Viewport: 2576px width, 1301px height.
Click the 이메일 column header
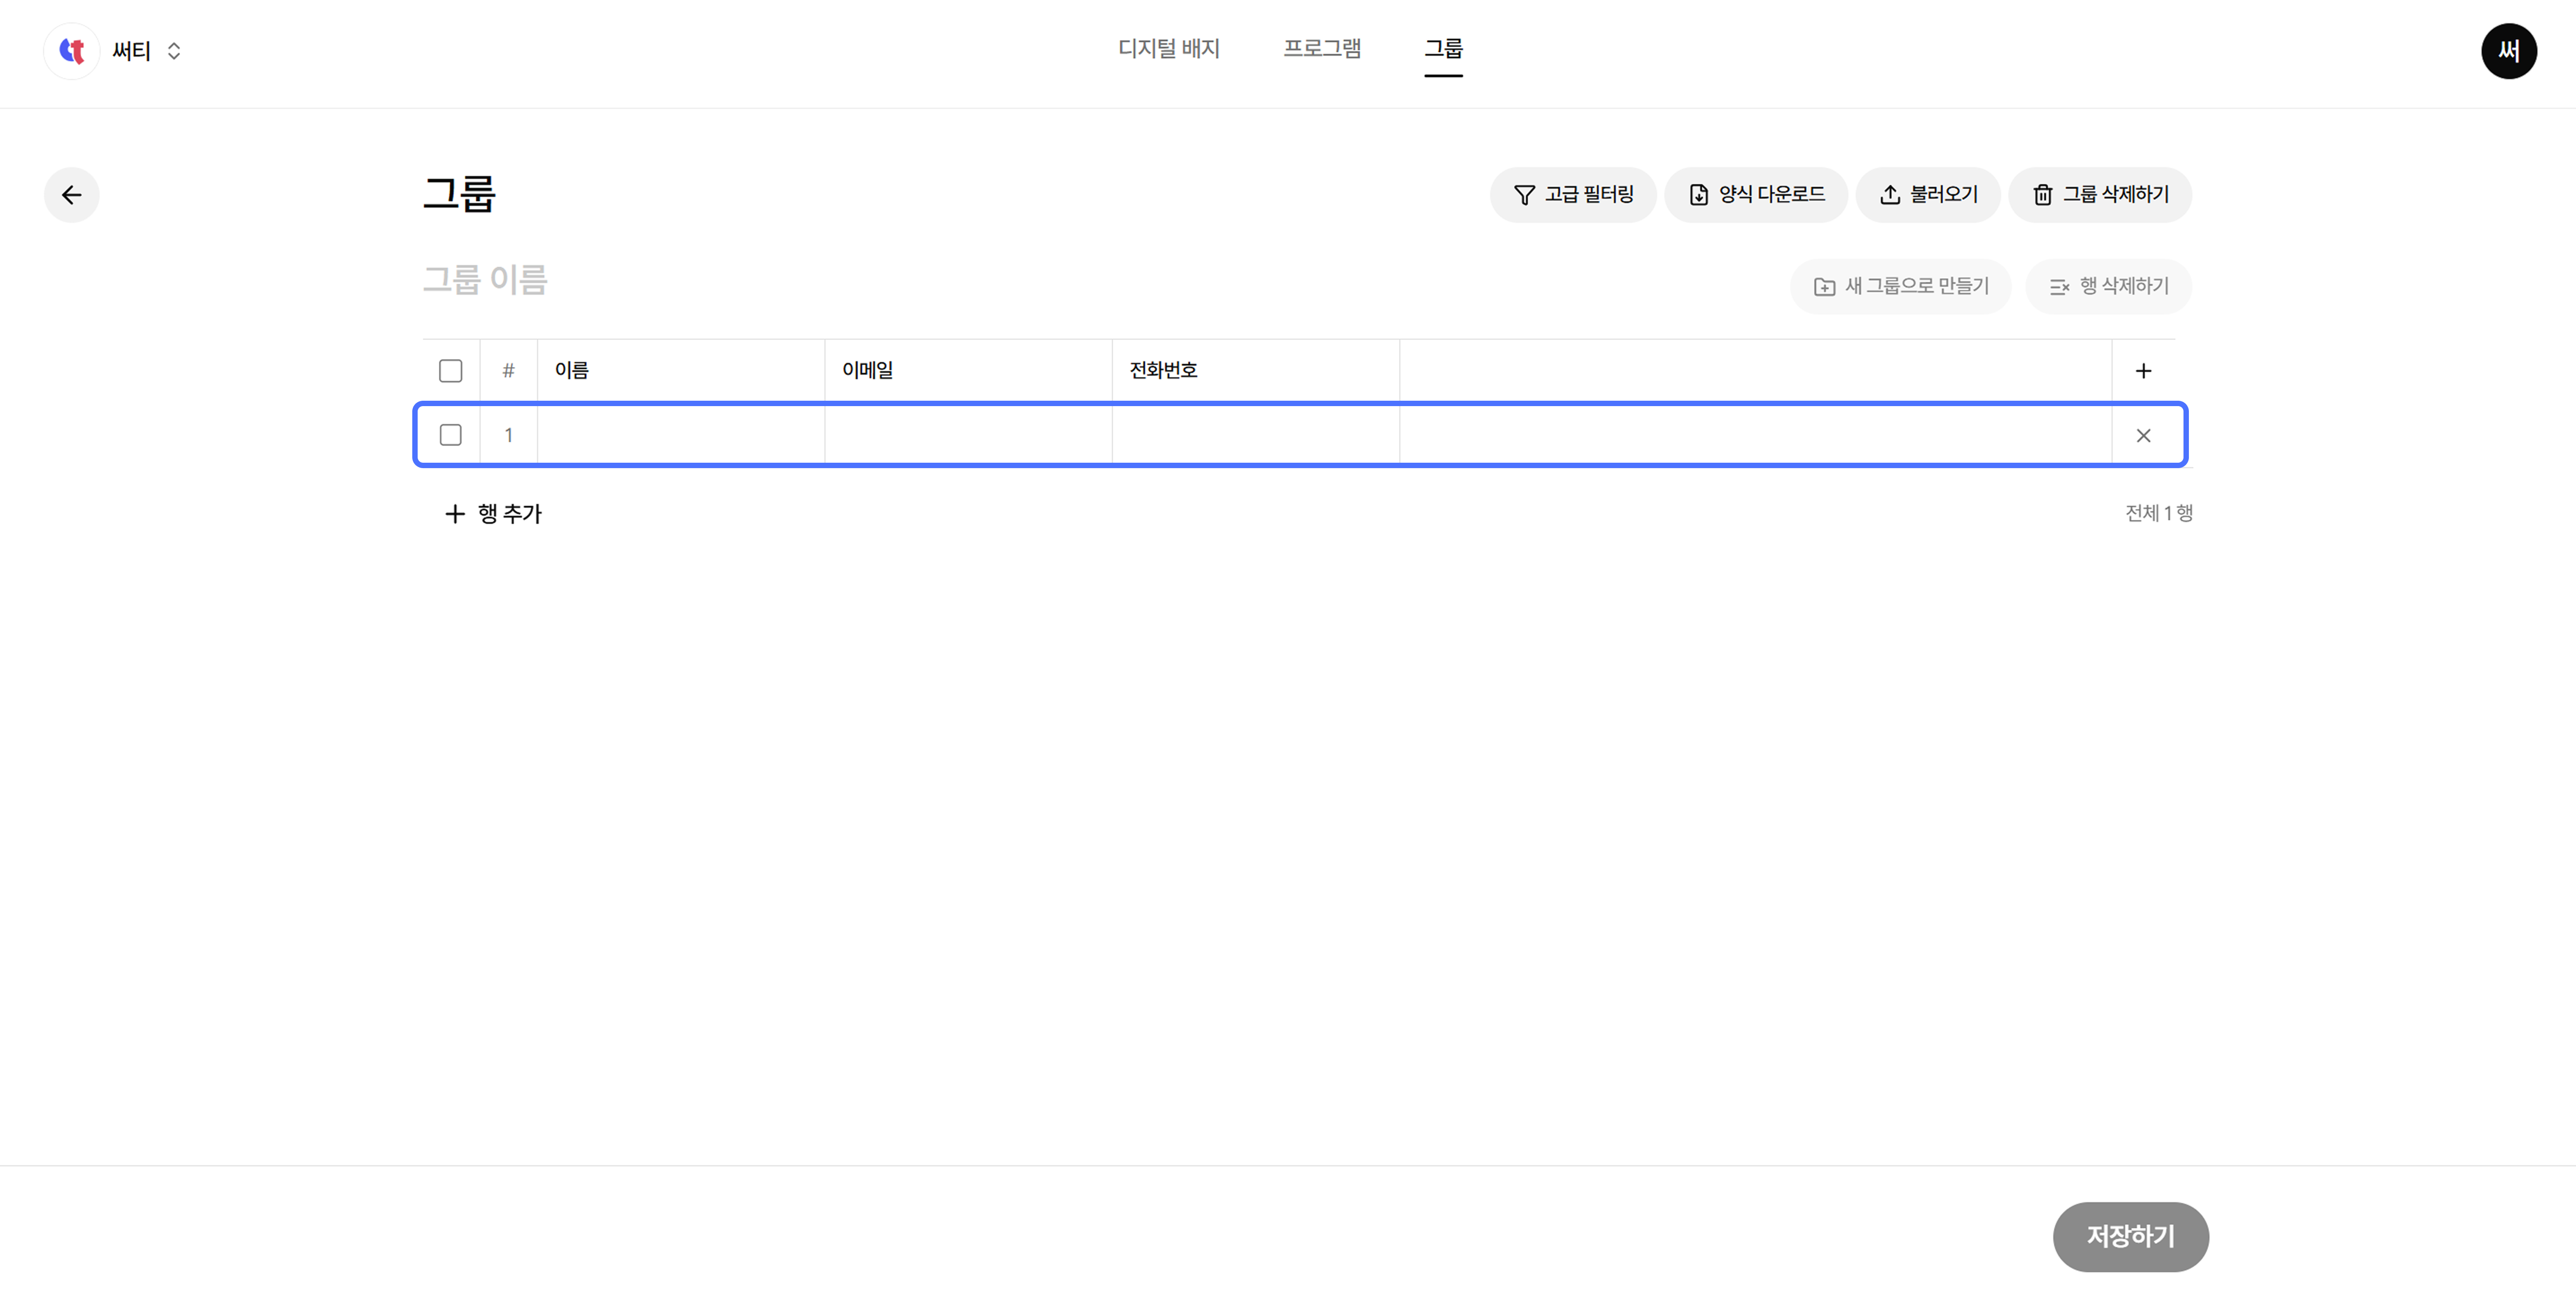pyautogui.click(x=968, y=371)
